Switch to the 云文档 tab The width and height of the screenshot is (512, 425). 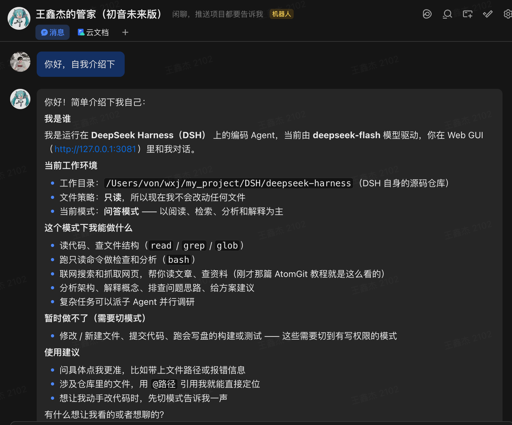click(x=93, y=32)
